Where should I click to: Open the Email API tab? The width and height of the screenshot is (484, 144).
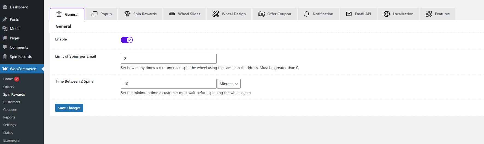tap(358, 14)
